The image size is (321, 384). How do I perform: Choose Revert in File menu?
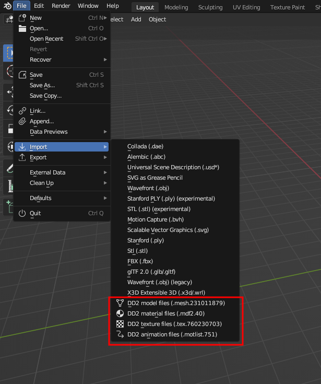[62, 49]
